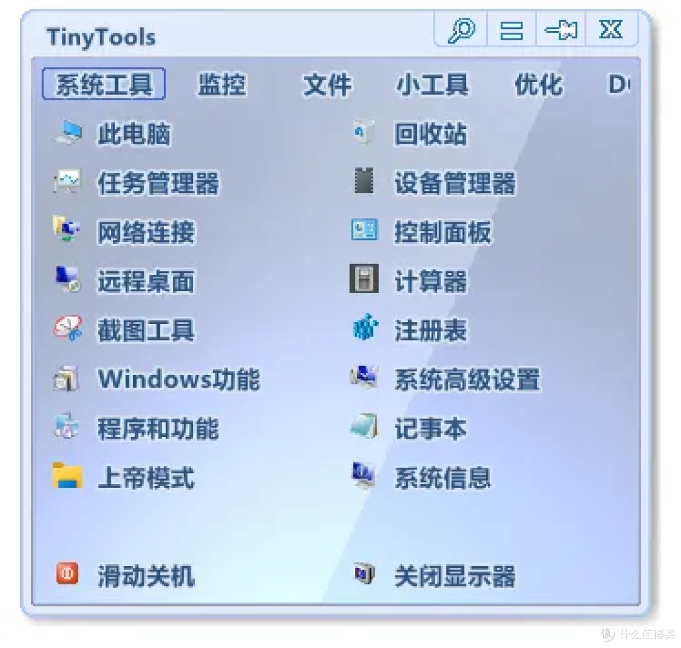Image resolution: width=681 pixels, height=648 pixels.
Task: Click the 远程桌面 icon
Action: [67, 279]
